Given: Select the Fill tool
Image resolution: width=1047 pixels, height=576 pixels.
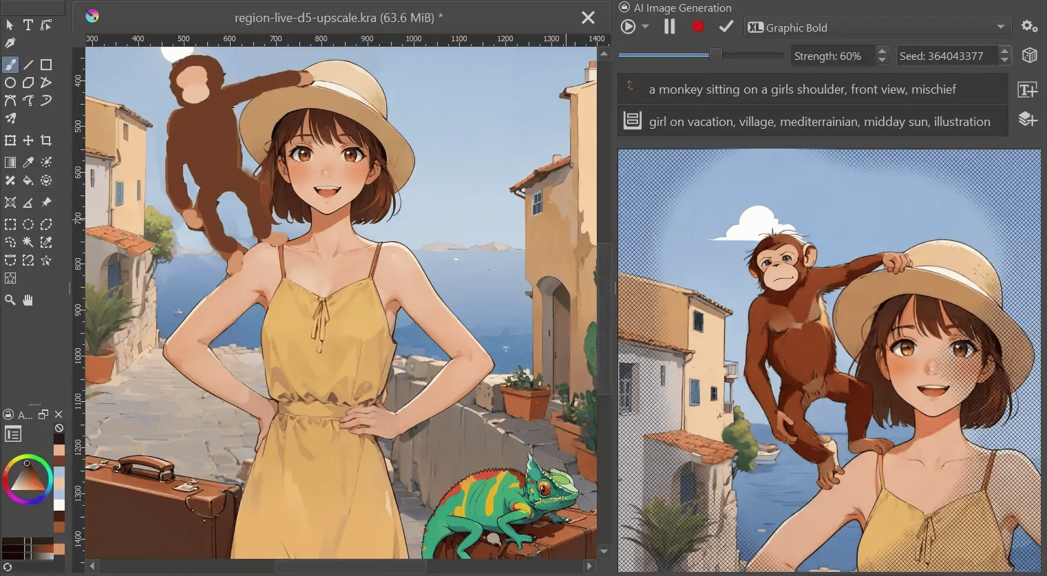Looking at the screenshot, I should click(28, 180).
